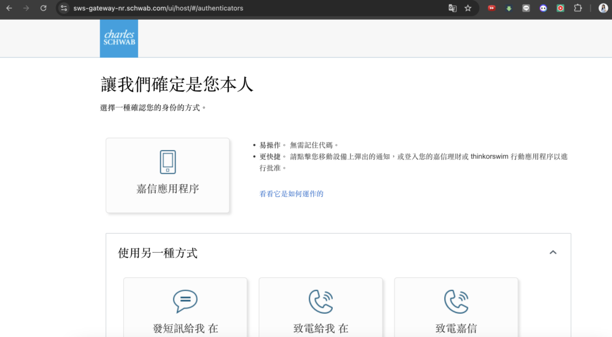This screenshot has width=612, height=337.
Task: Click the 使用另一種方式 heading
Action: click(158, 253)
